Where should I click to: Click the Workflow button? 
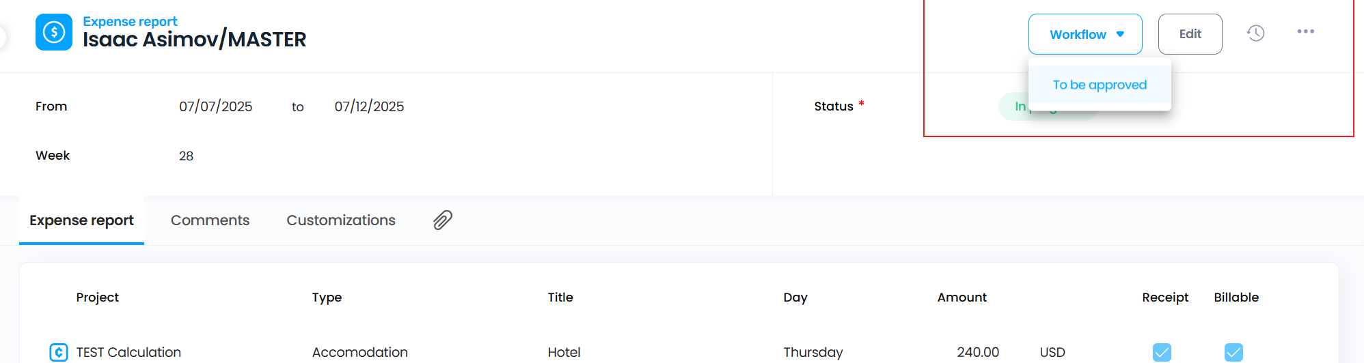[1078, 34]
